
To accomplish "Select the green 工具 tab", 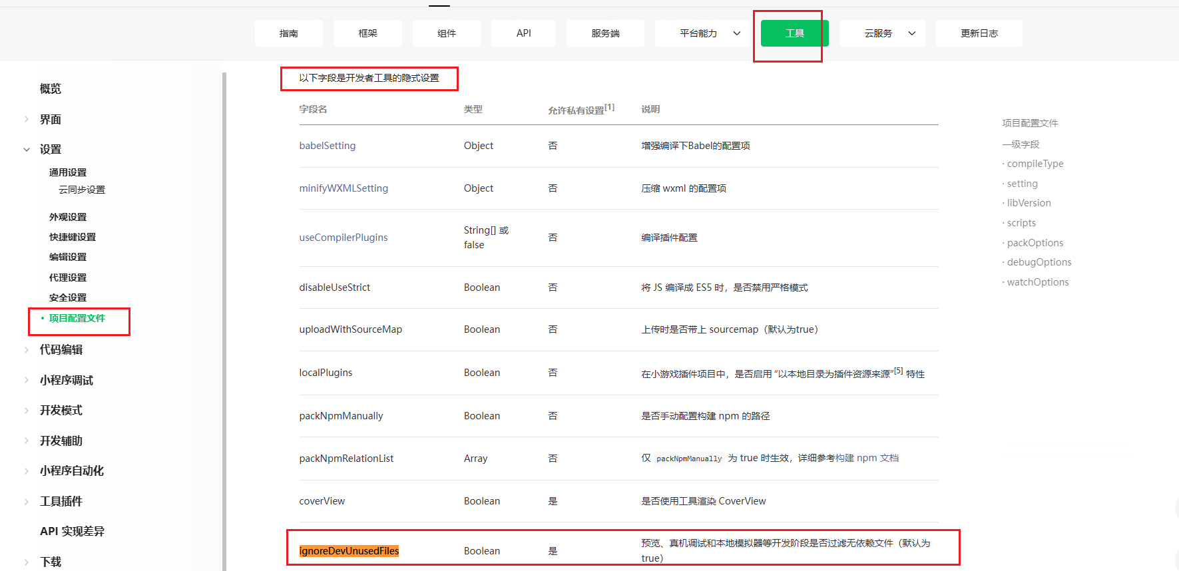I will coord(795,33).
